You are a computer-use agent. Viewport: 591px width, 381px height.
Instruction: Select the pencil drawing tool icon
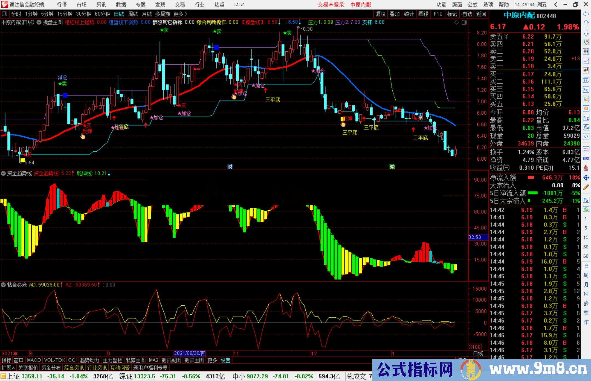click(x=586, y=187)
